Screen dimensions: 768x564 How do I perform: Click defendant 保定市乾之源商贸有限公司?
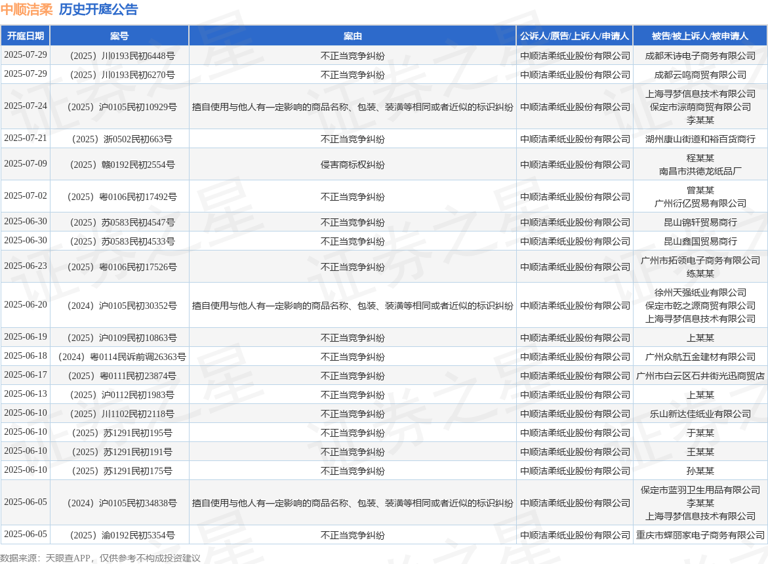700,306
